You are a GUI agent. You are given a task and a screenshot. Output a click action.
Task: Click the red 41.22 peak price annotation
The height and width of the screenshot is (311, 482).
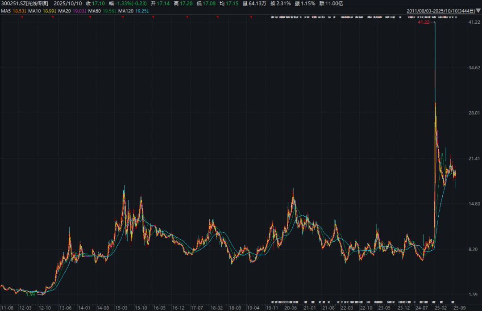tap(423, 22)
